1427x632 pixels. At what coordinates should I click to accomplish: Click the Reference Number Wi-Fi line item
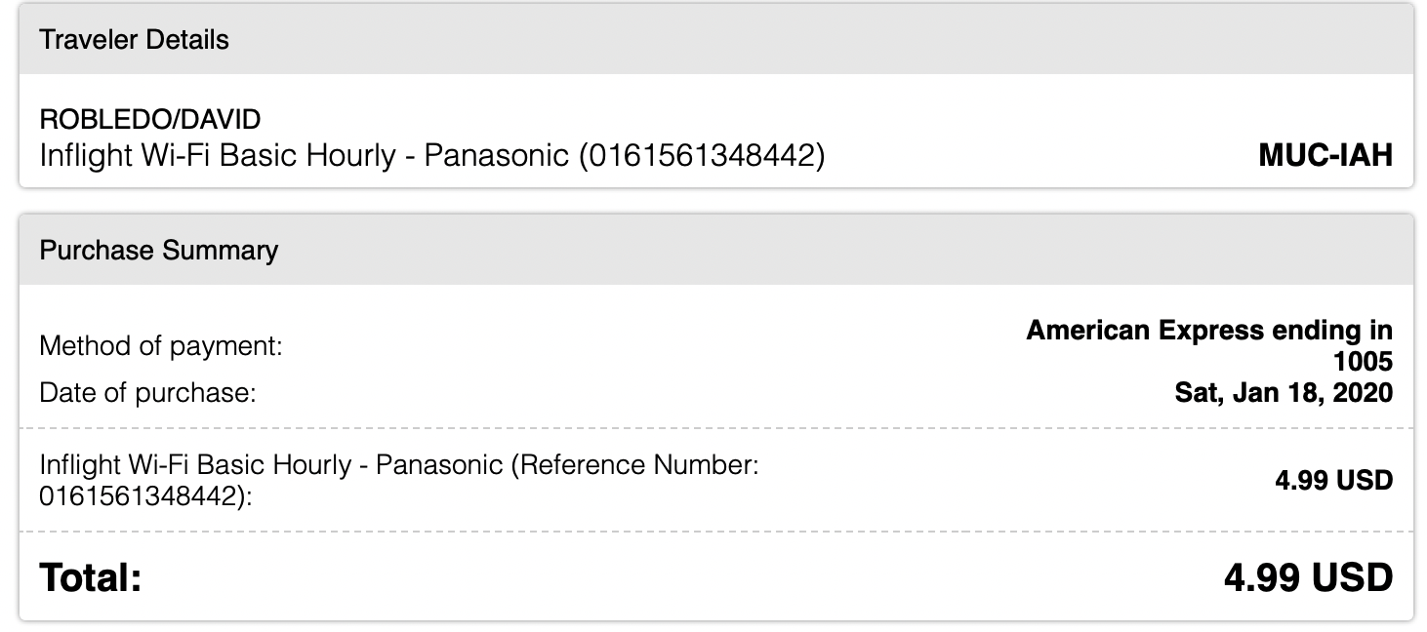point(399,481)
